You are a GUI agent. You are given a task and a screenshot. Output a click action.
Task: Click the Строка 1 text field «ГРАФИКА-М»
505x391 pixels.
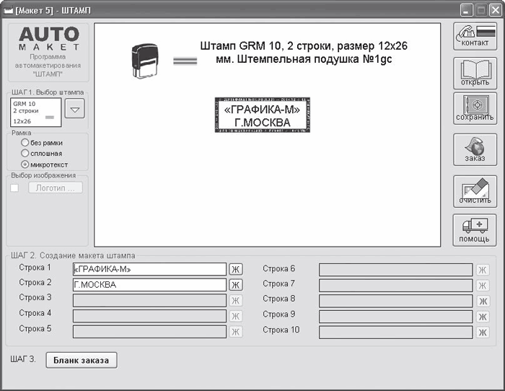pos(149,269)
